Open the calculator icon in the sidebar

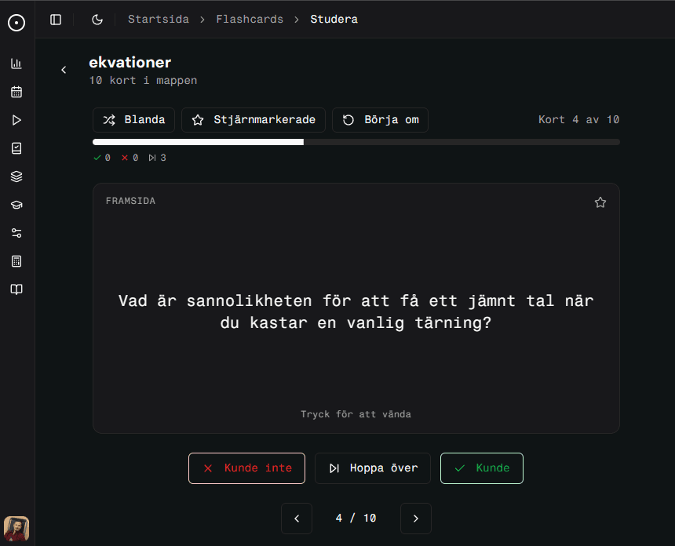[x=16, y=261]
